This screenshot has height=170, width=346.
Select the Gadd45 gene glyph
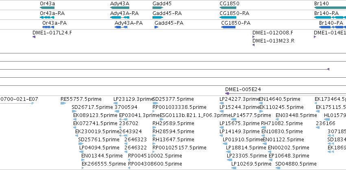[x=158, y=8]
